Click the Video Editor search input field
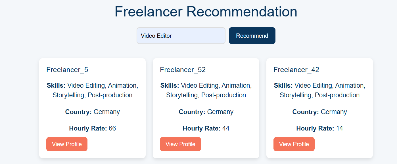The image size is (397, 164). 181,36
